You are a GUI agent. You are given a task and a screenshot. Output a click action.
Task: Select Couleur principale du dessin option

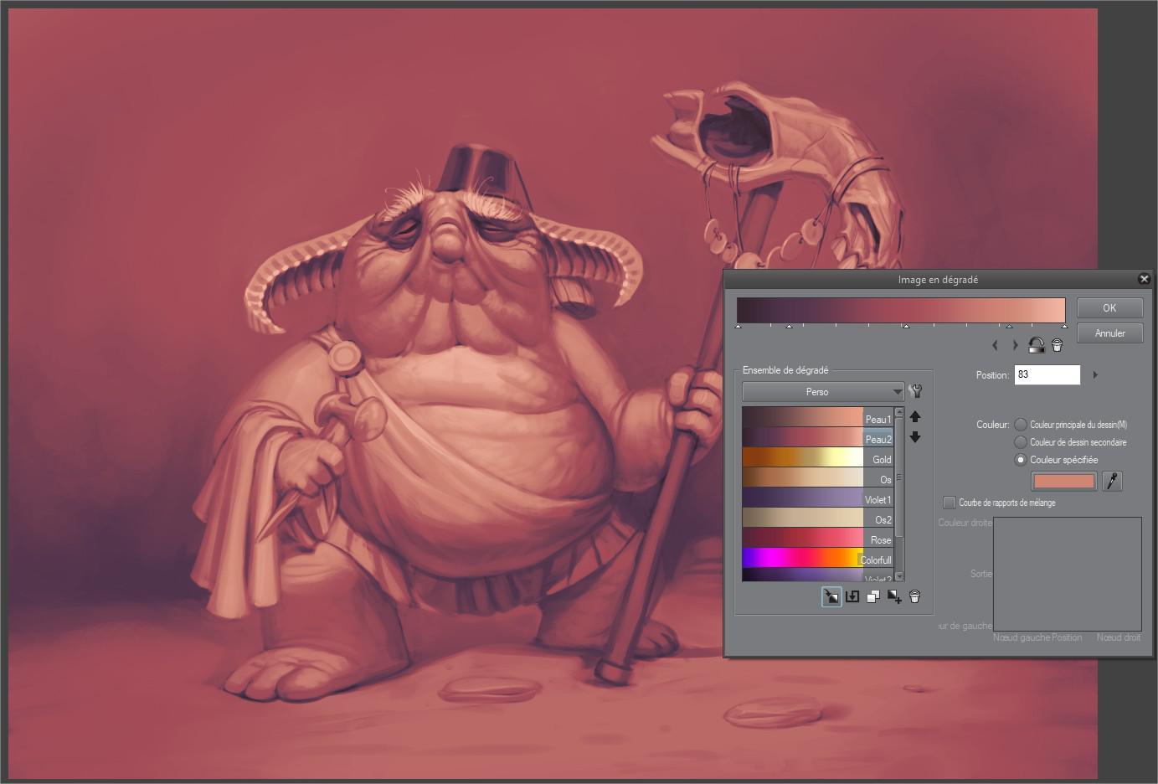click(x=1021, y=425)
